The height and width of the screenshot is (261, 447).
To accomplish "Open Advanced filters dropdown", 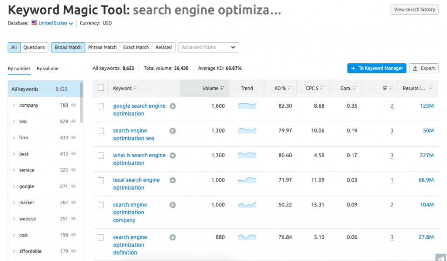I will pyautogui.click(x=209, y=47).
